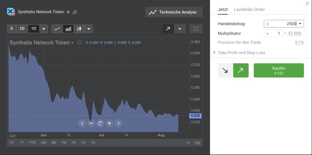Screen dimensions: 312x155
Task: Click the diagonal arrow drawing tool icon
Action: [168, 29]
